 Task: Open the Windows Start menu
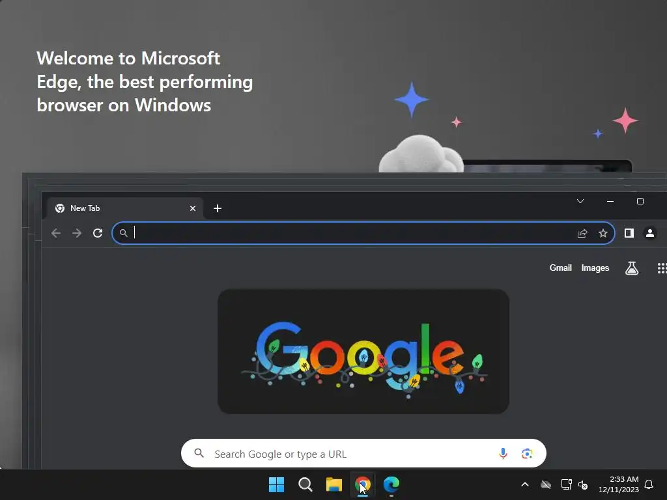276,484
